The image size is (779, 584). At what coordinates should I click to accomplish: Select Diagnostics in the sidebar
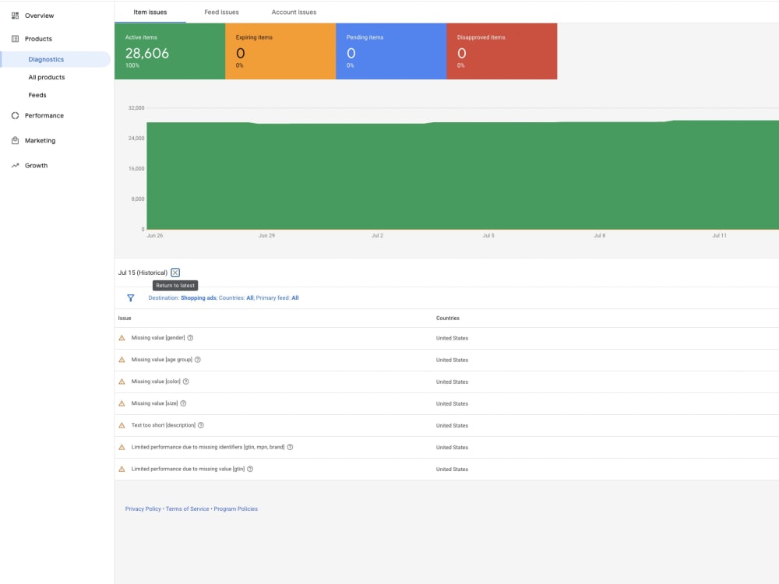coord(55,59)
